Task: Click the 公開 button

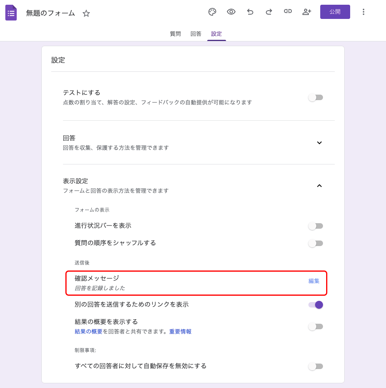Action: coord(335,12)
